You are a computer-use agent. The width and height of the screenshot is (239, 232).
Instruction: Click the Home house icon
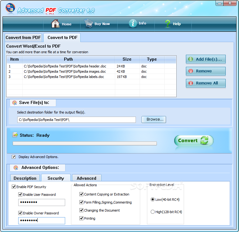[x=55, y=24]
